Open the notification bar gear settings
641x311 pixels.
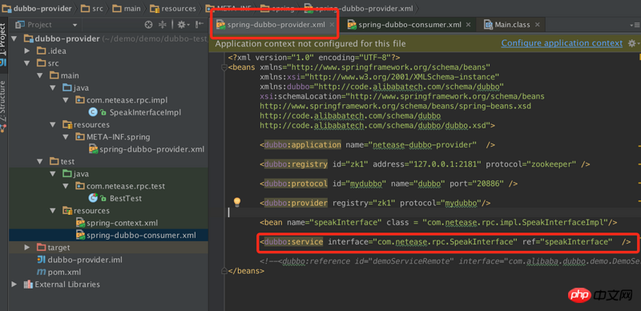(x=632, y=43)
